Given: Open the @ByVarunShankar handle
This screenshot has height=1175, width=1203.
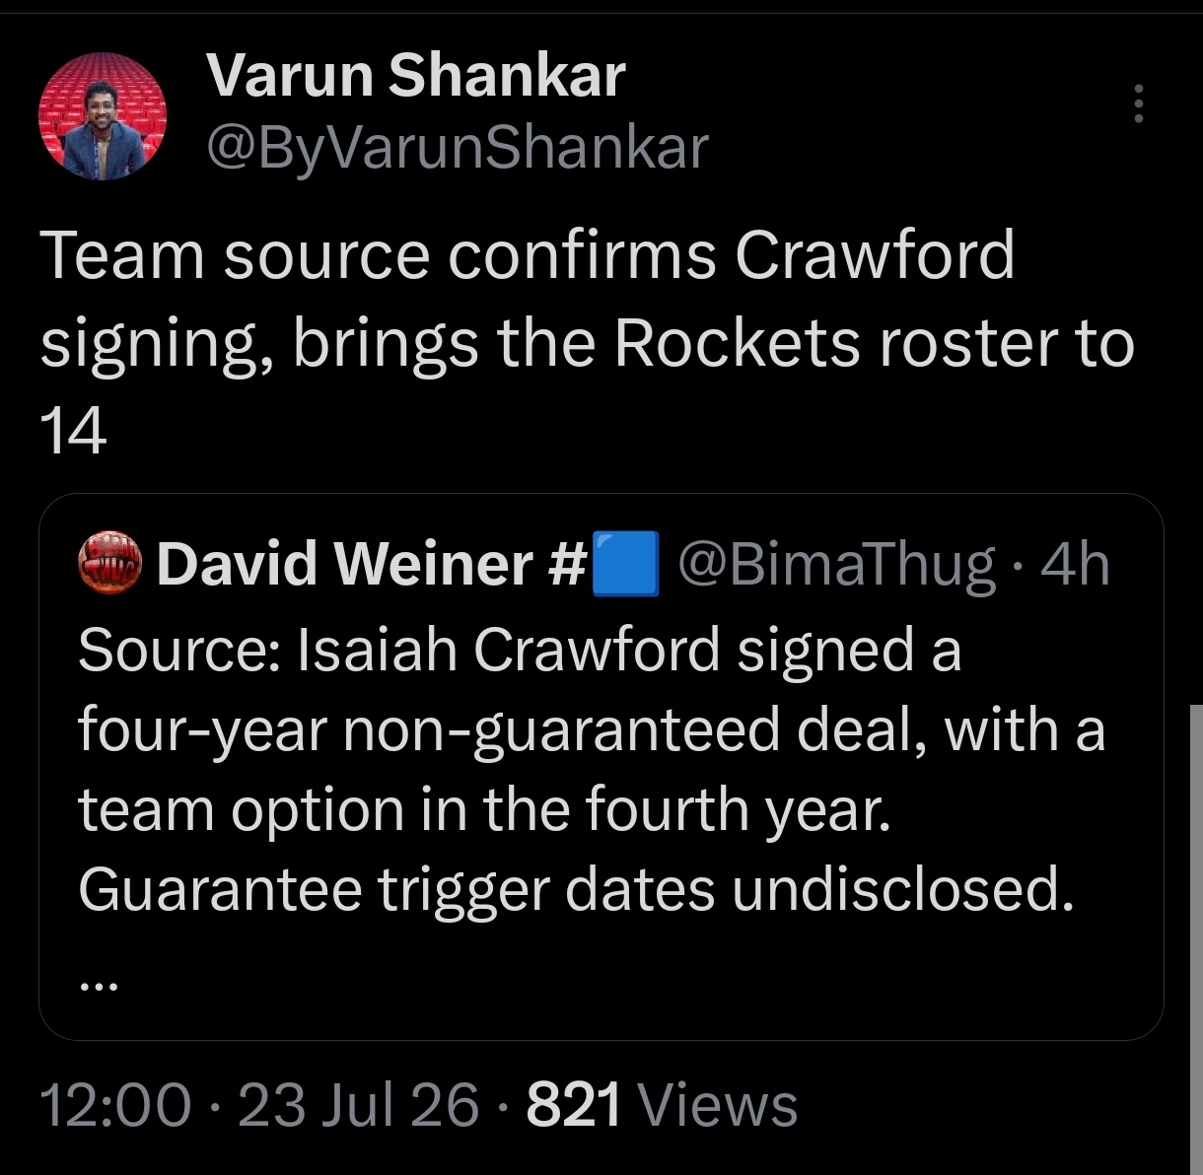Looking at the screenshot, I should (458, 147).
